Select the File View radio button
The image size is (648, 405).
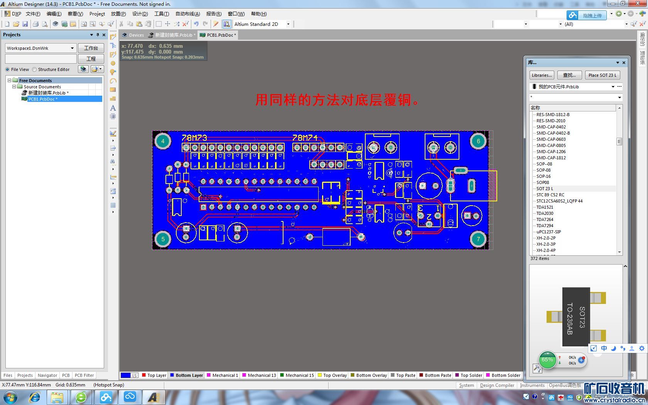(x=7, y=69)
